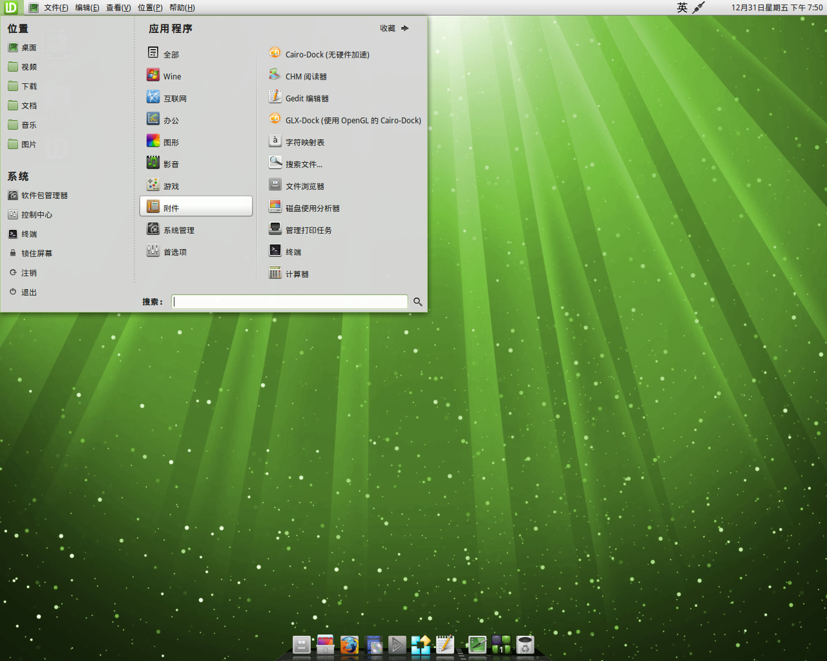Screen dimensions: 827x661
Task: Click the workspace switcher in dock
Action: (501, 644)
